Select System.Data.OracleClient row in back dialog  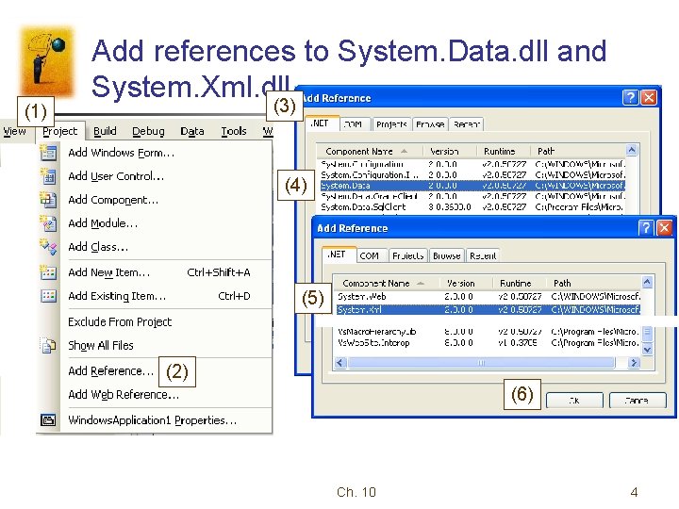point(472,196)
